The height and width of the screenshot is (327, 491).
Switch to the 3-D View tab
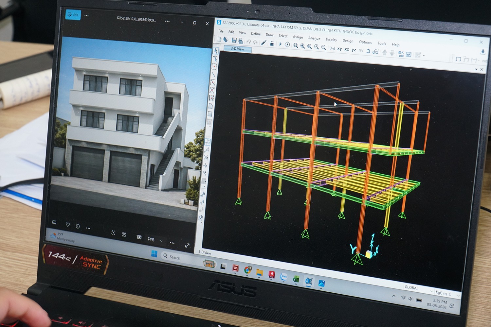(x=237, y=49)
